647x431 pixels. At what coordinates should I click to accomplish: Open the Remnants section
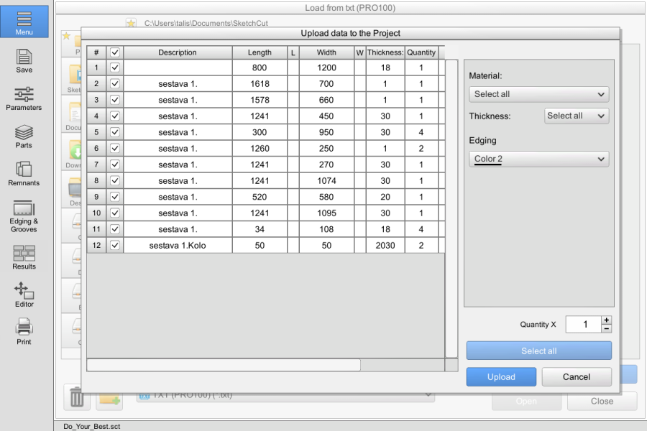click(24, 174)
